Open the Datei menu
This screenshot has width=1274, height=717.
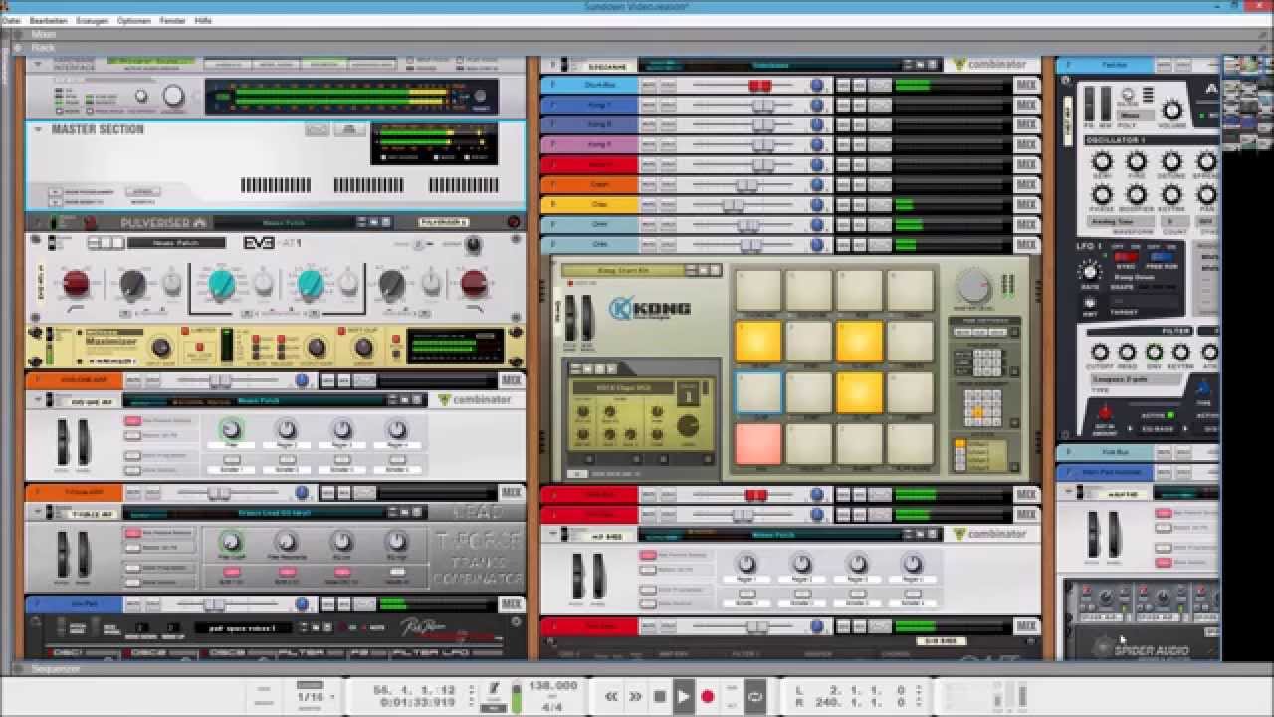click(x=11, y=20)
